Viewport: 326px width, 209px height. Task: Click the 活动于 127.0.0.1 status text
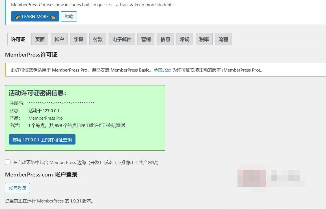coord(44,111)
